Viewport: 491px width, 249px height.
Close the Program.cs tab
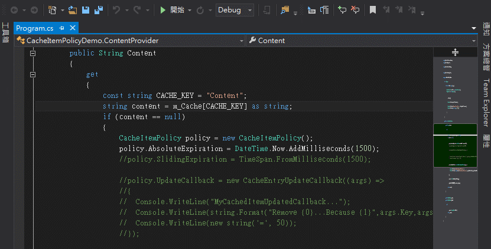click(72, 28)
